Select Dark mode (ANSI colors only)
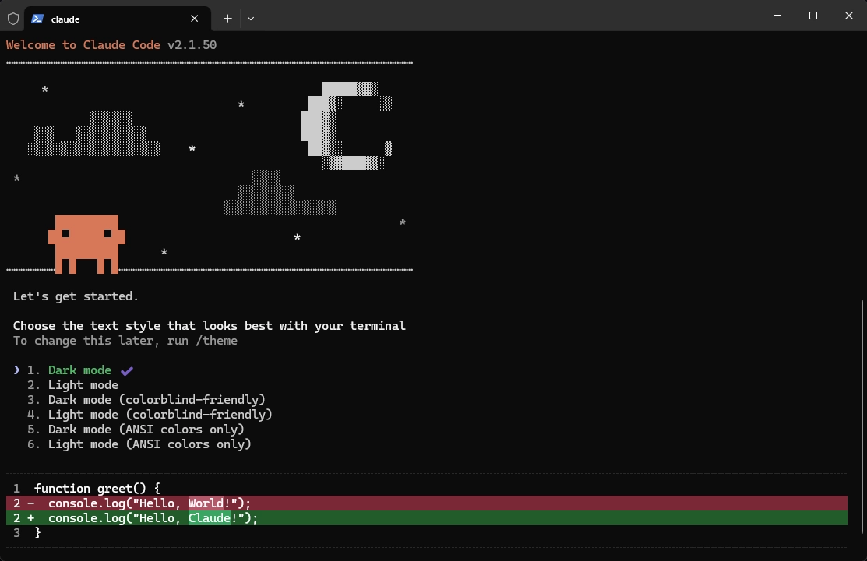This screenshot has height=561, width=867. [146, 430]
